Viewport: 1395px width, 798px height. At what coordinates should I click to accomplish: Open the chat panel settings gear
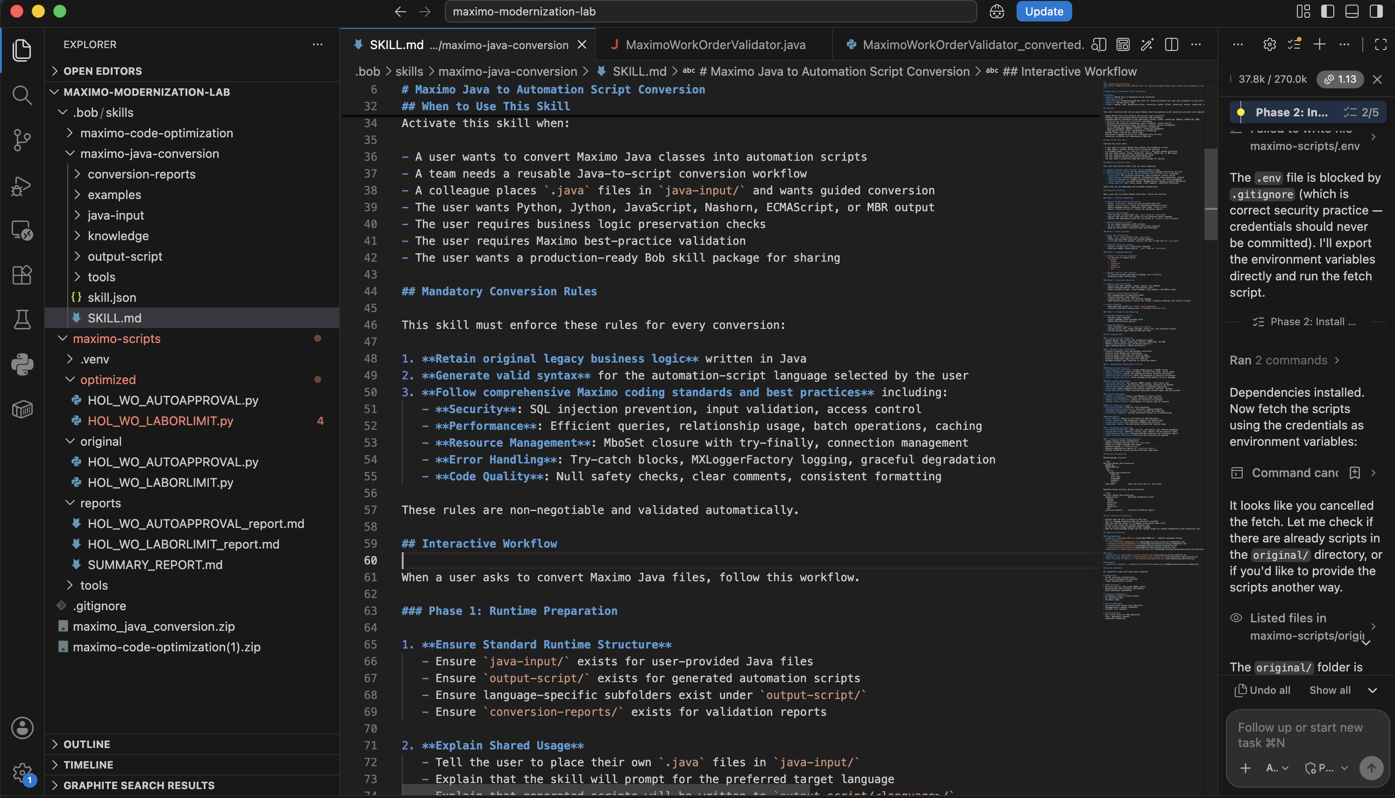(x=1269, y=44)
